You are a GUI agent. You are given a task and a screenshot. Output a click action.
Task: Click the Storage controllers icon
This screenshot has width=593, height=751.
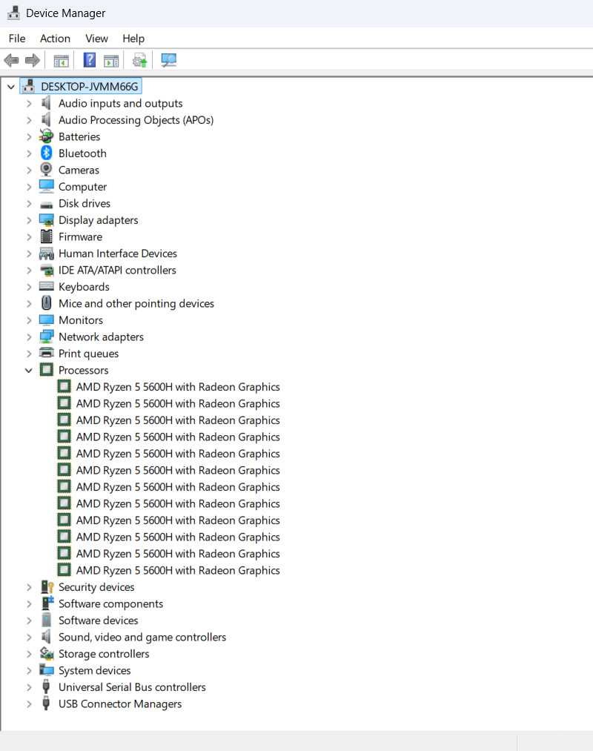(x=47, y=653)
